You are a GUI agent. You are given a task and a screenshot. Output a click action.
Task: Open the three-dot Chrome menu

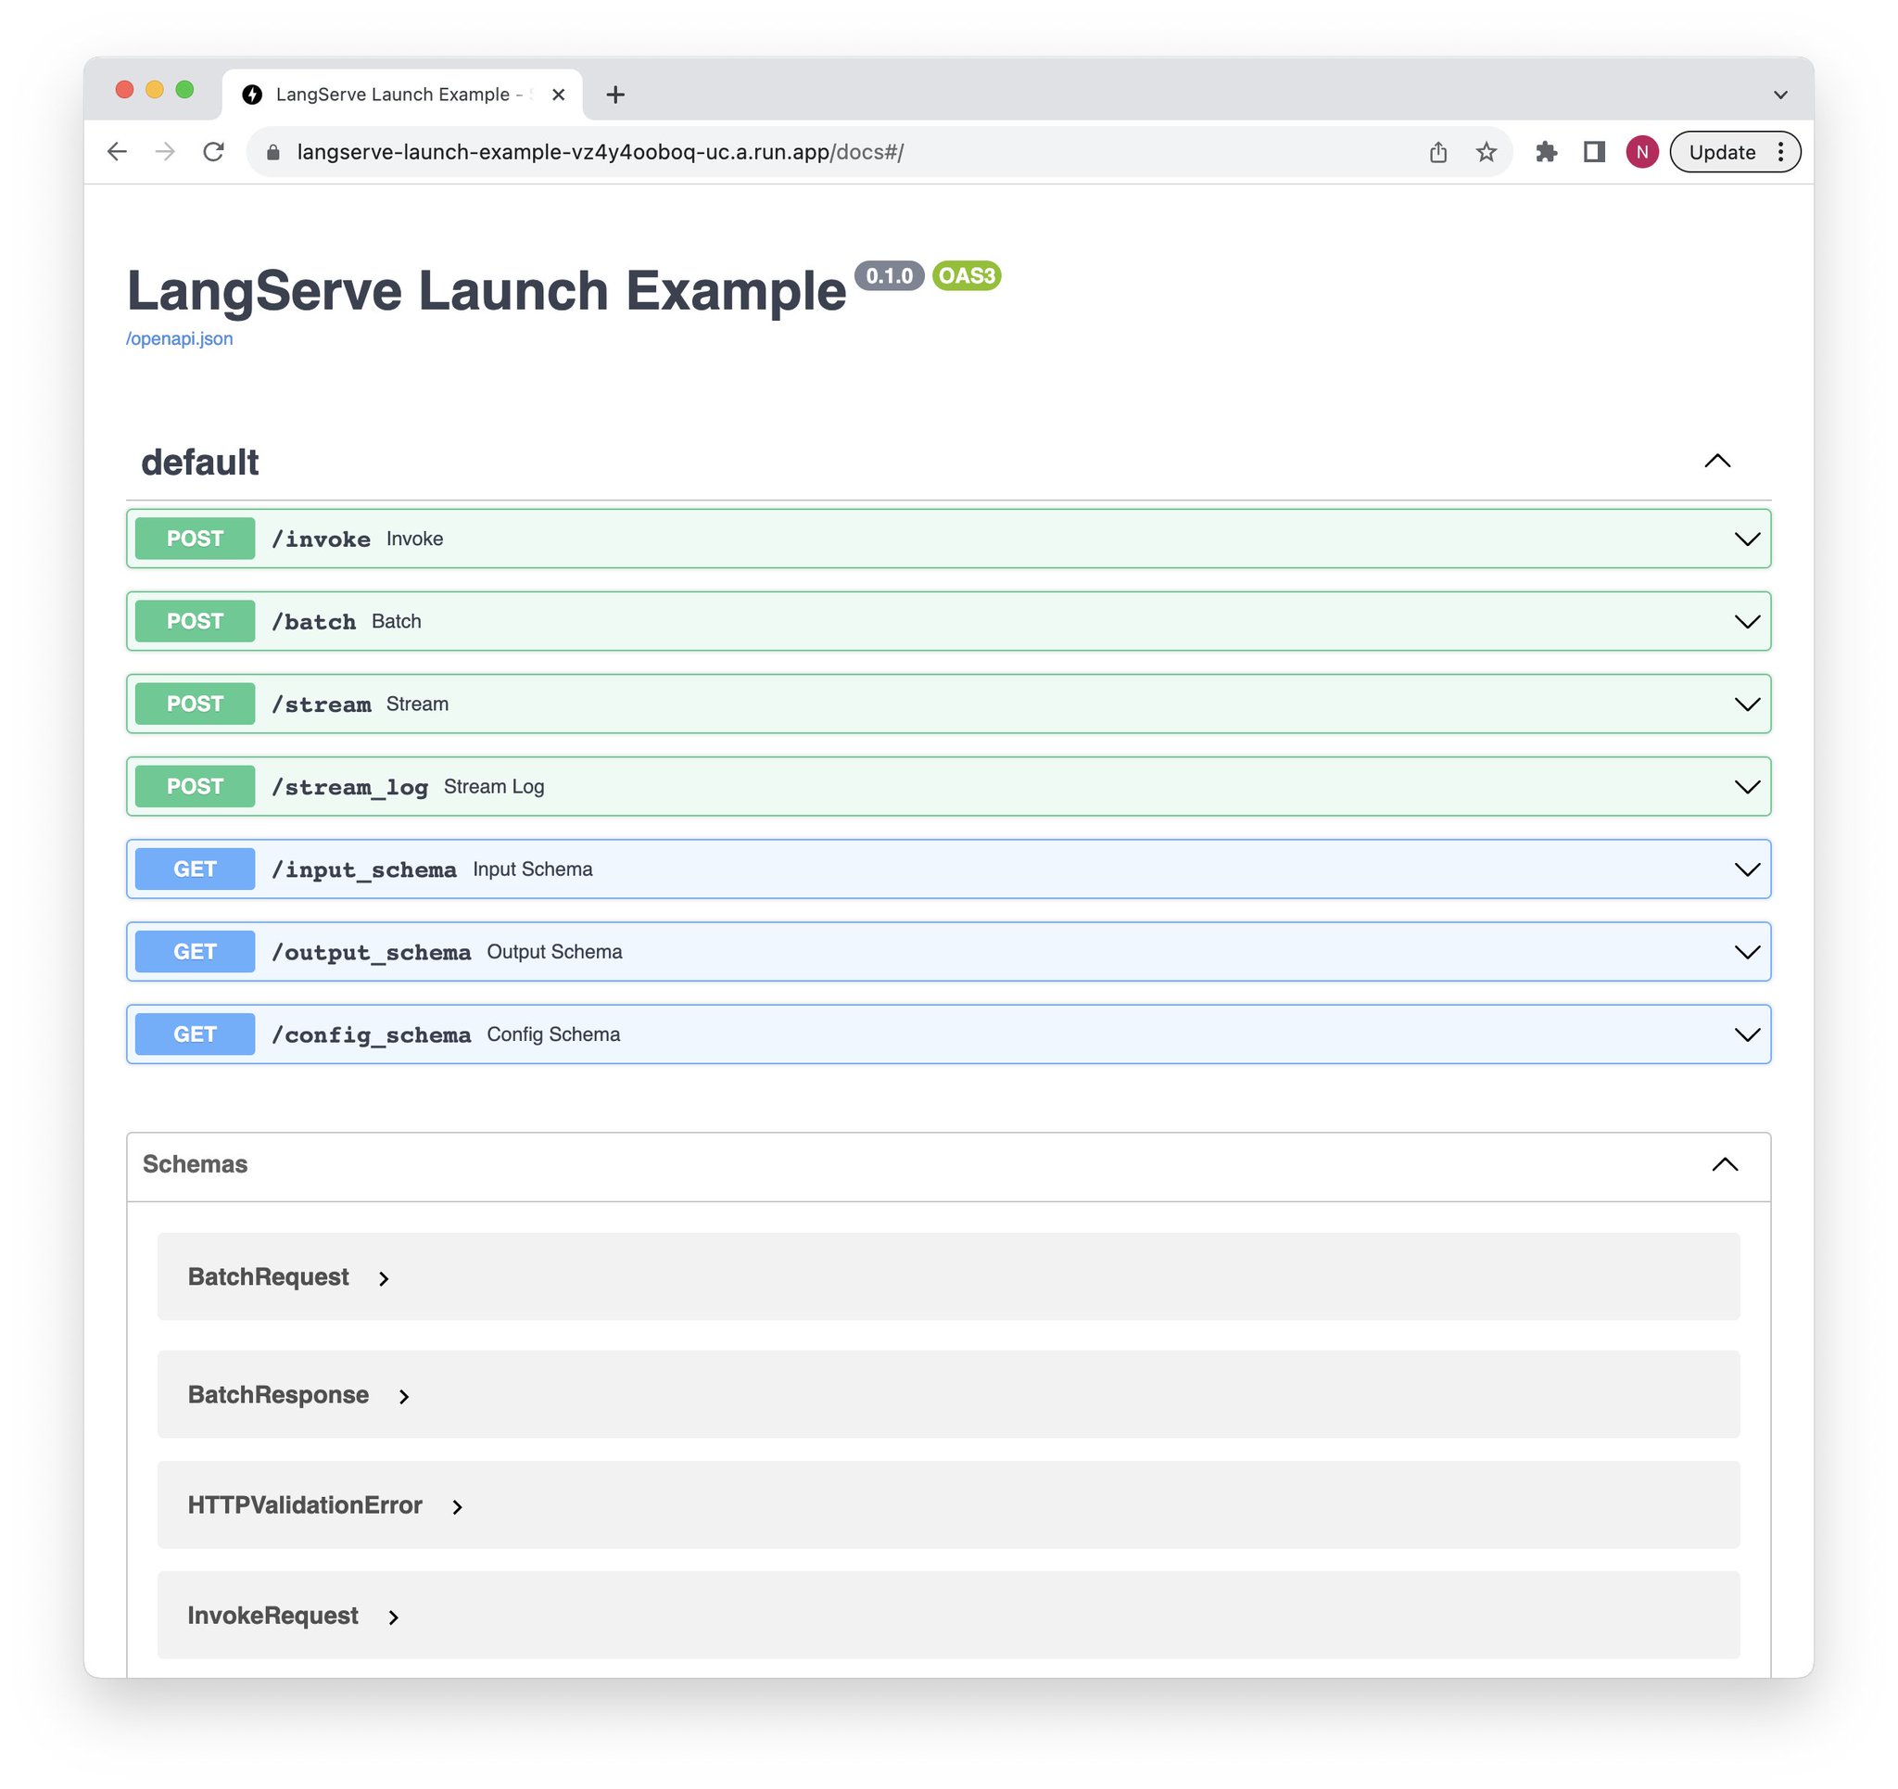(1780, 152)
